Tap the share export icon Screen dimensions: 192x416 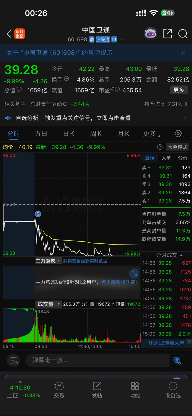[167, 34]
